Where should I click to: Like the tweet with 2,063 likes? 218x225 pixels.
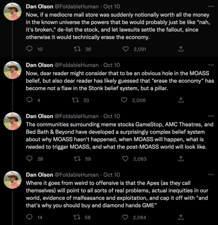(x=125, y=158)
